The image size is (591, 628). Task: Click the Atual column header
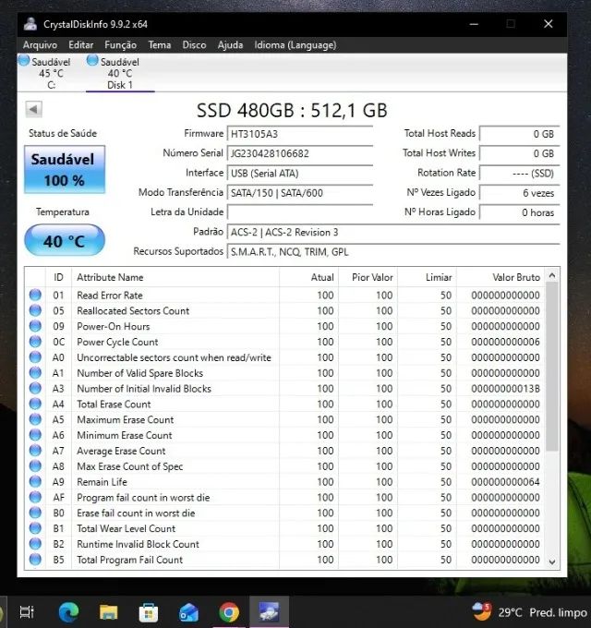pyautogui.click(x=309, y=277)
